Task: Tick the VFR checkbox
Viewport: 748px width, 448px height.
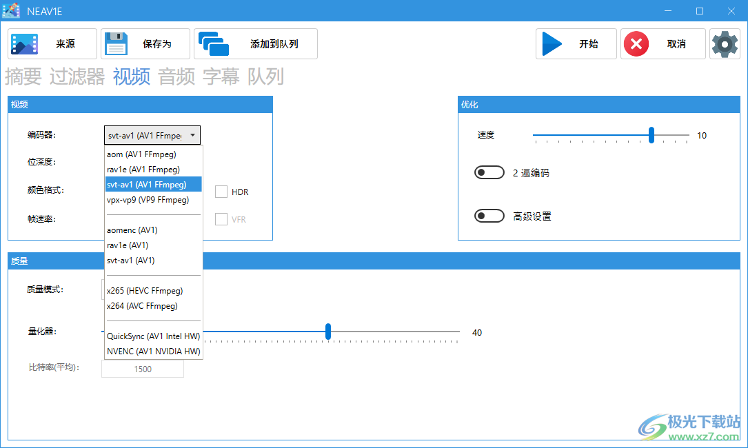Action: coord(221,219)
